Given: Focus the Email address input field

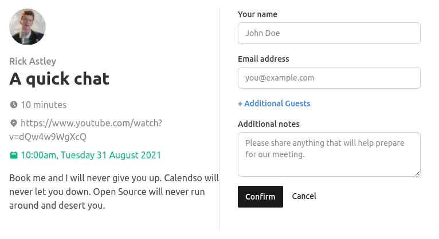Looking at the screenshot, I should pos(329,78).
